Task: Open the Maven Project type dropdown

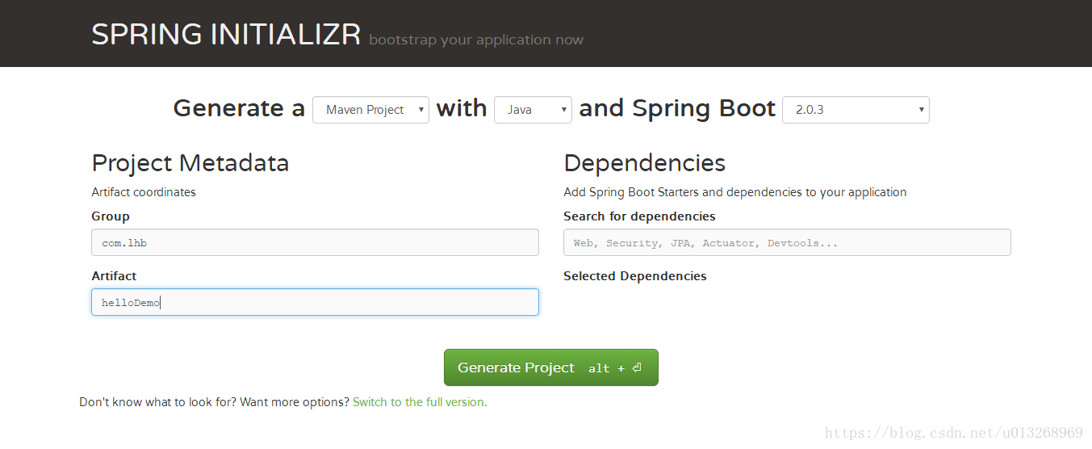Action: click(370, 110)
